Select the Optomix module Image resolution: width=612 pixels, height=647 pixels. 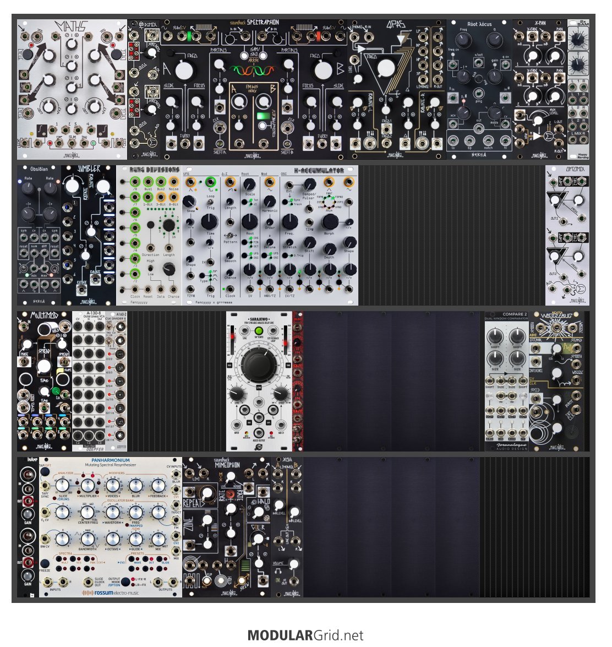click(567, 235)
